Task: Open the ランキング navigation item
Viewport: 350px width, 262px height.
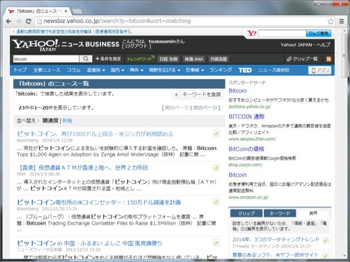Action: click(221, 70)
